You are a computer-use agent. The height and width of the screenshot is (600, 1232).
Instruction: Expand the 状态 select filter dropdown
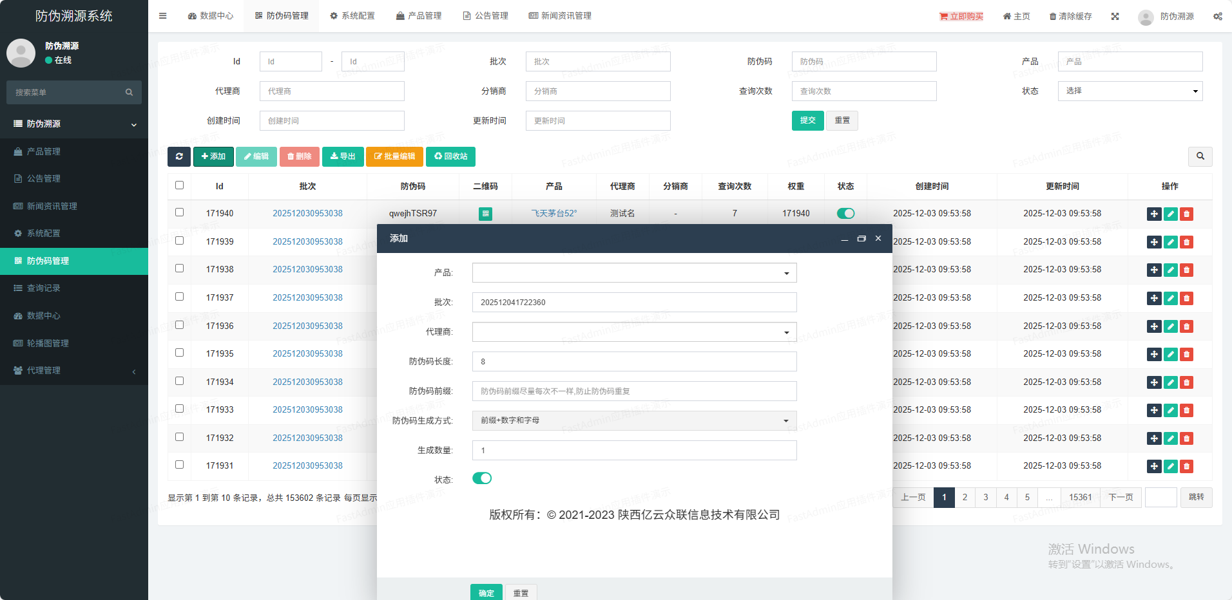pyautogui.click(x=1130, y=91)
